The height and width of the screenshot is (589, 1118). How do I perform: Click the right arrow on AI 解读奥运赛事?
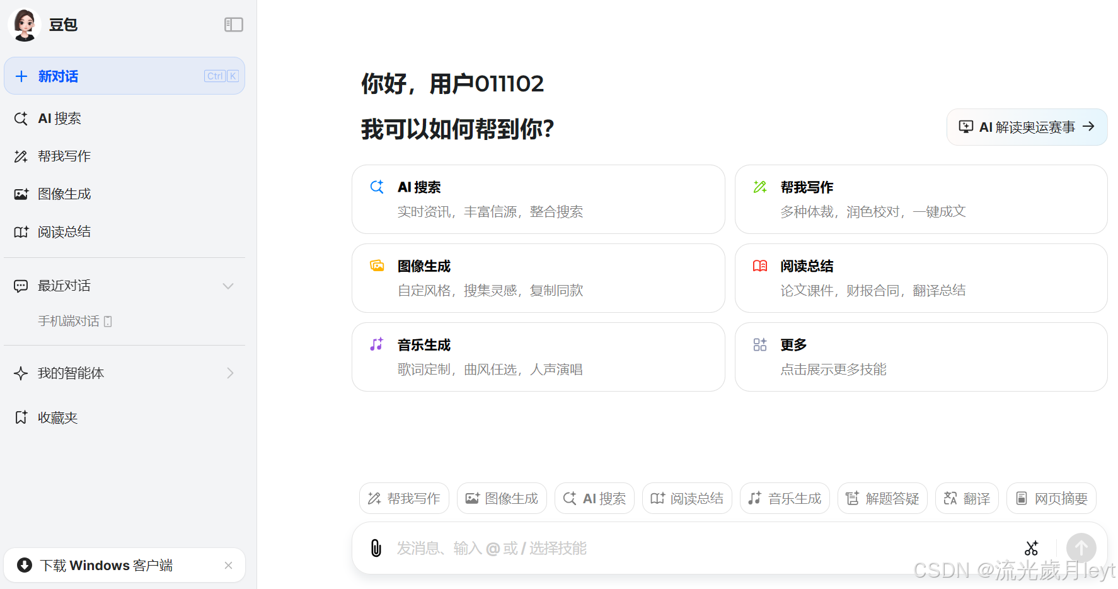(1088, 127)
